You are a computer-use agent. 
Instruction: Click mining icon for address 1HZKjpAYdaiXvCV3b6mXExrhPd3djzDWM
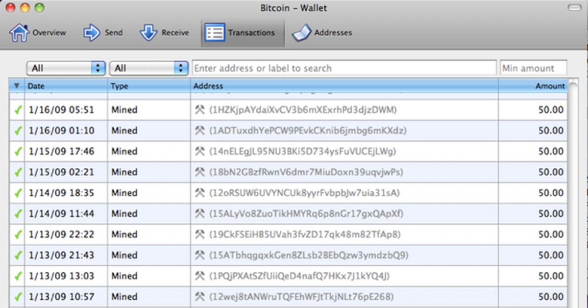199,110
